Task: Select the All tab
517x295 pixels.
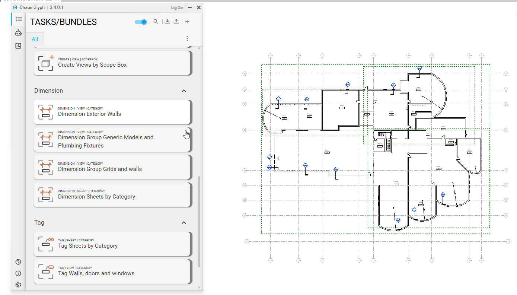Action: pyautogui.click(x=35, y=39)
